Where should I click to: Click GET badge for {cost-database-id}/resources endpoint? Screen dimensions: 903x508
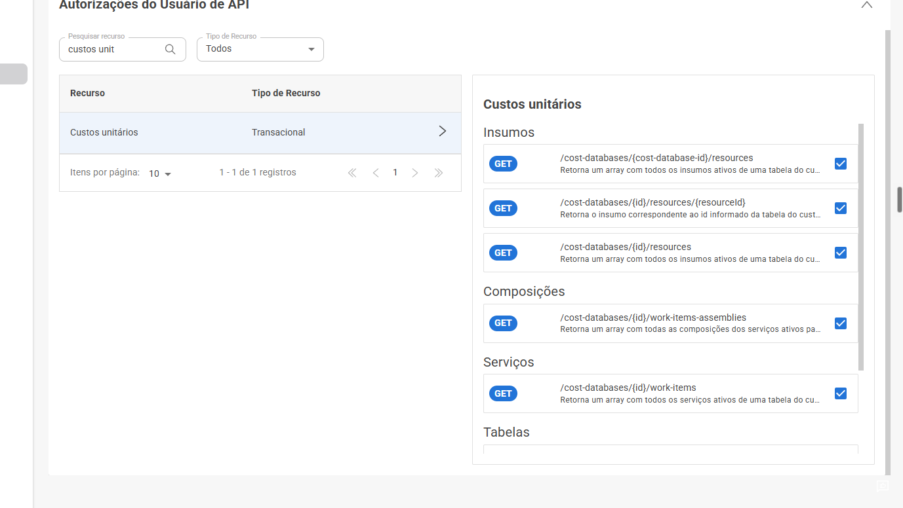503,164
